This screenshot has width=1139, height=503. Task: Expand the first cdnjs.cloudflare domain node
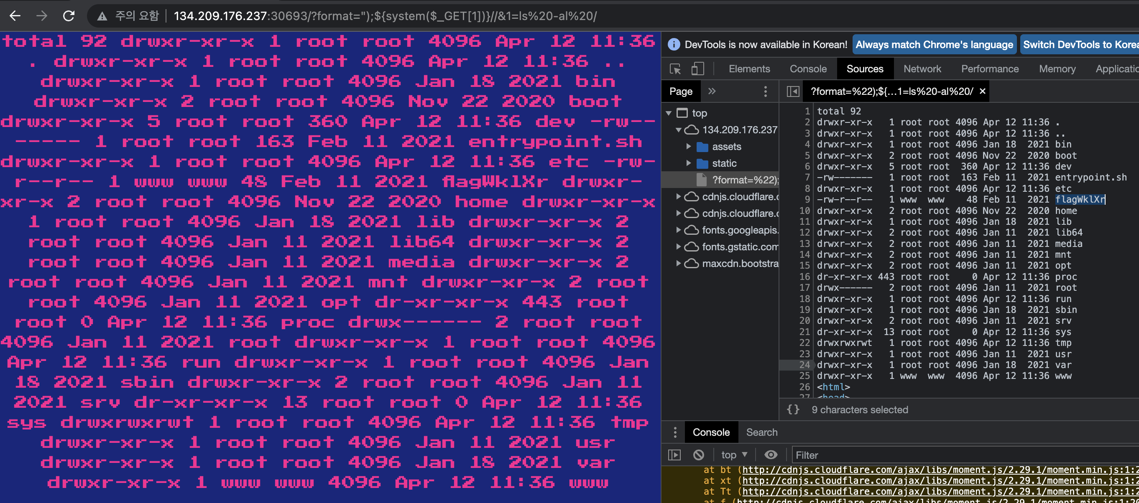678,196
